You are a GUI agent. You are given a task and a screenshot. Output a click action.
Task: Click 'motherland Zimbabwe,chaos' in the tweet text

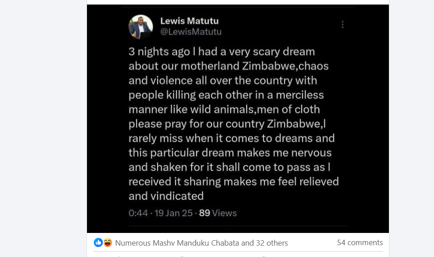point(255,66)
